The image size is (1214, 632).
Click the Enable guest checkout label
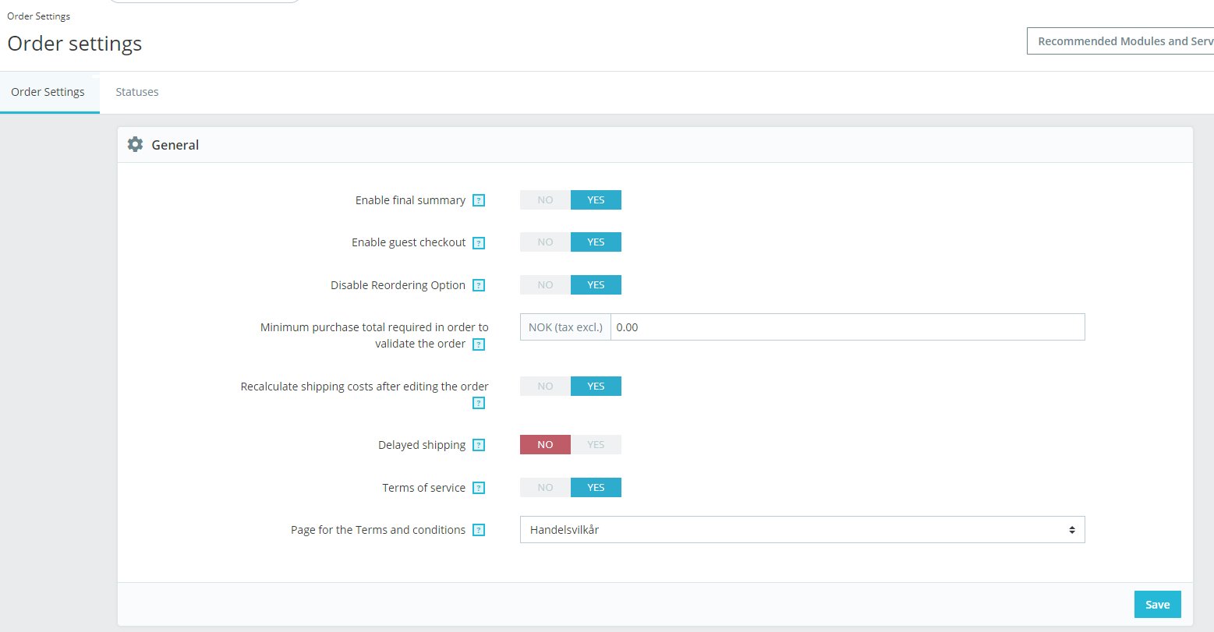(x=409, y=242)
